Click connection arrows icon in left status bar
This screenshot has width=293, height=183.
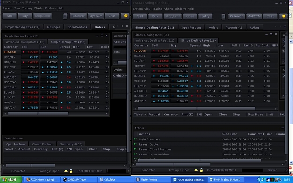(x=66, y=171)
